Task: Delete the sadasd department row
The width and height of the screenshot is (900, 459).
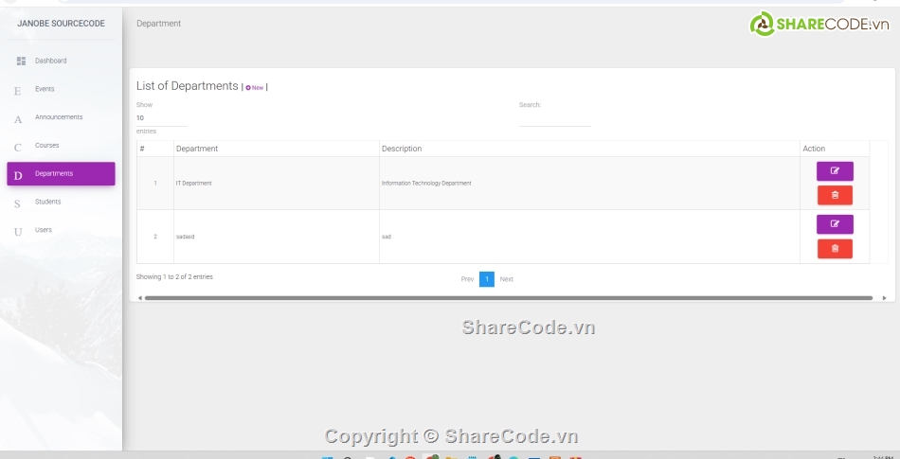Action: 835,248
